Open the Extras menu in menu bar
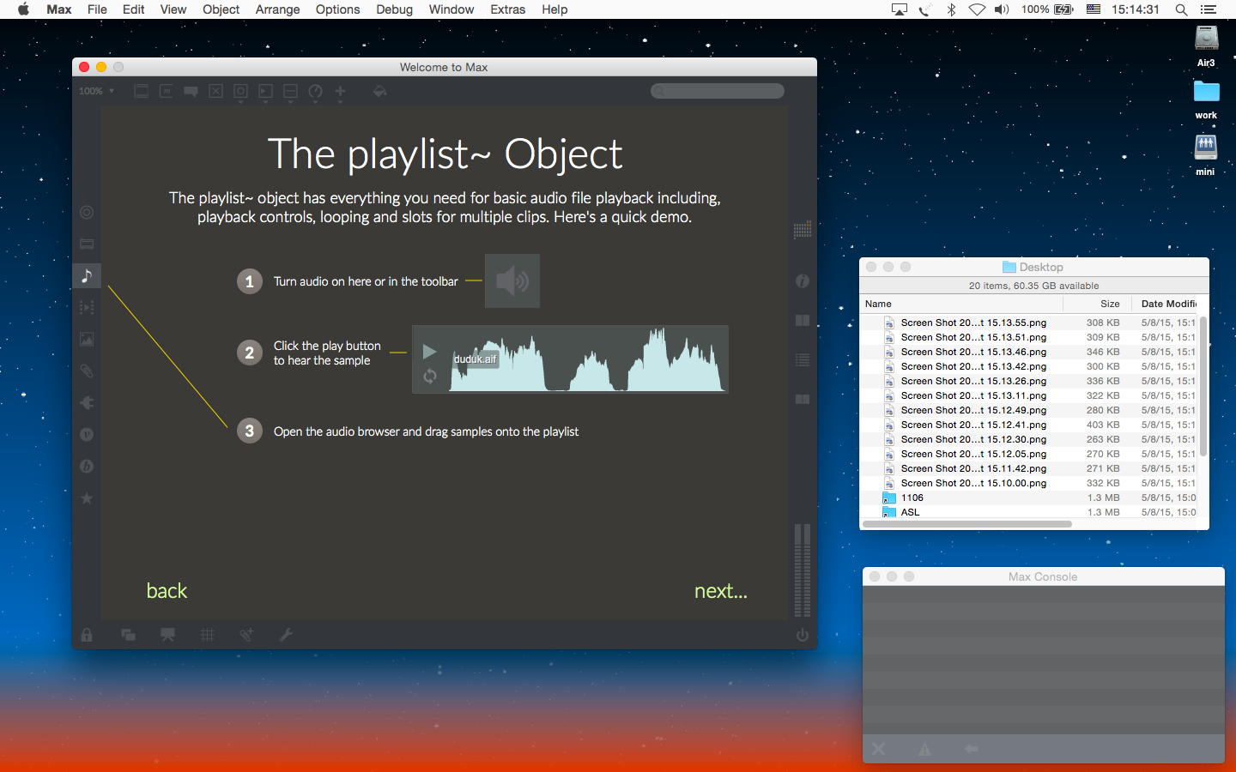The image size is (1236, 772). (x=507, y=9)
